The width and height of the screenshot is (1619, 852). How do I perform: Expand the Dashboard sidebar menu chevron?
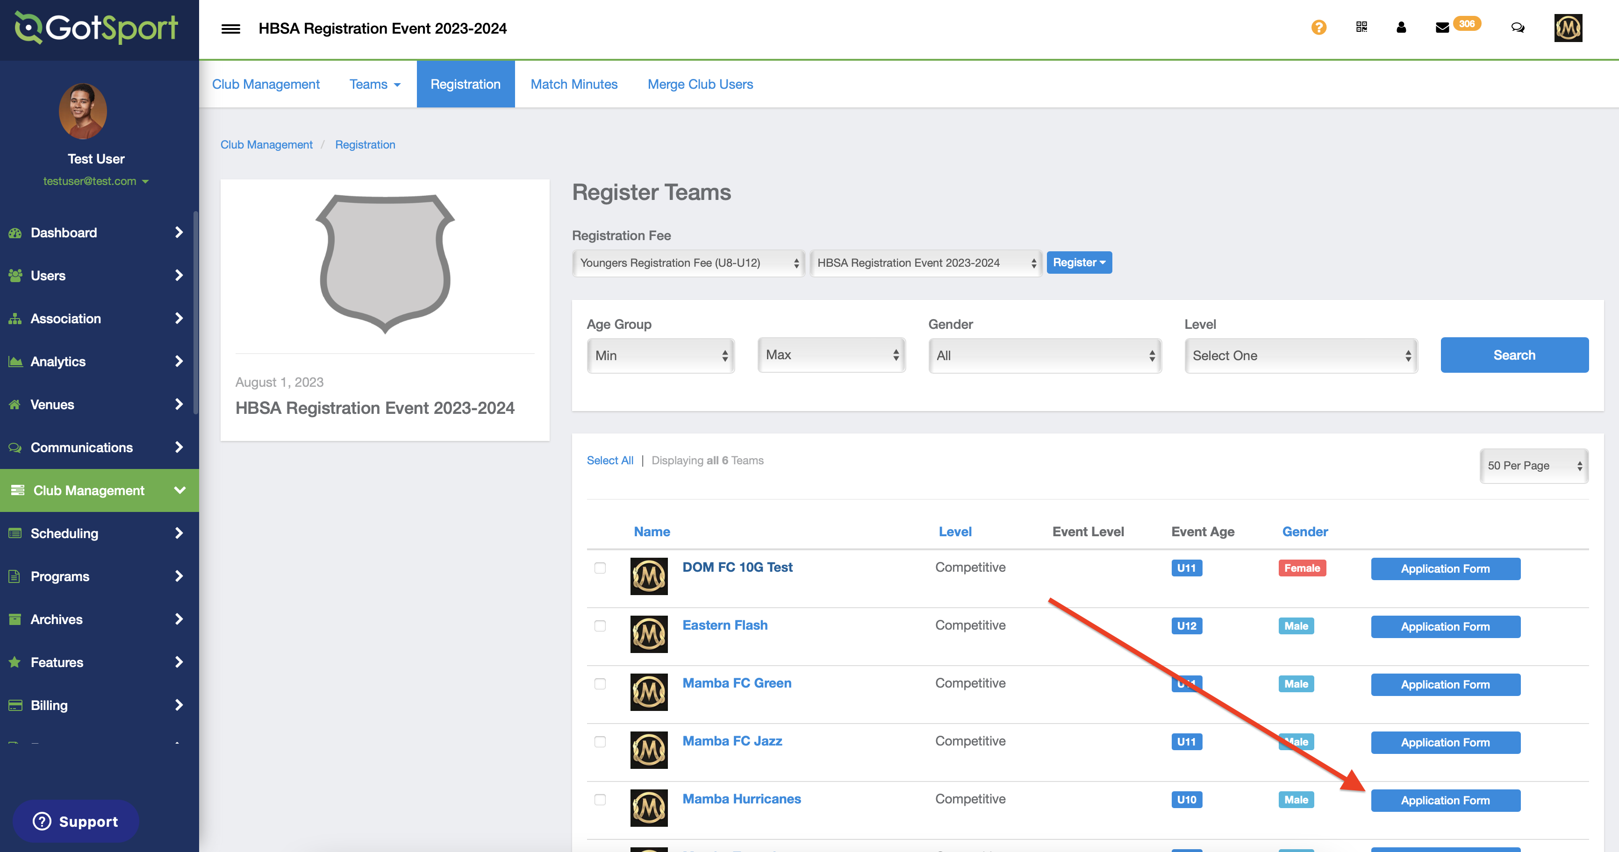click(179, 233)
